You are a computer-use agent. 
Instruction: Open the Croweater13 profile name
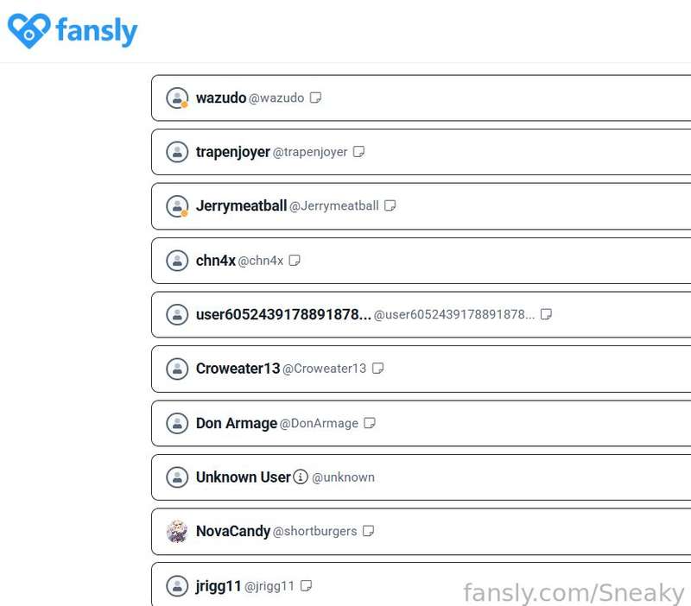[x=238, y=369]
